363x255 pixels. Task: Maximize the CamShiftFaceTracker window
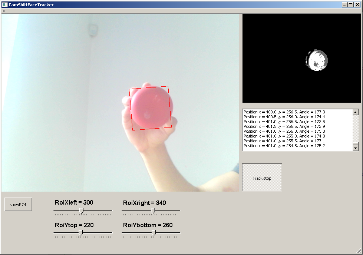[351, 4]
